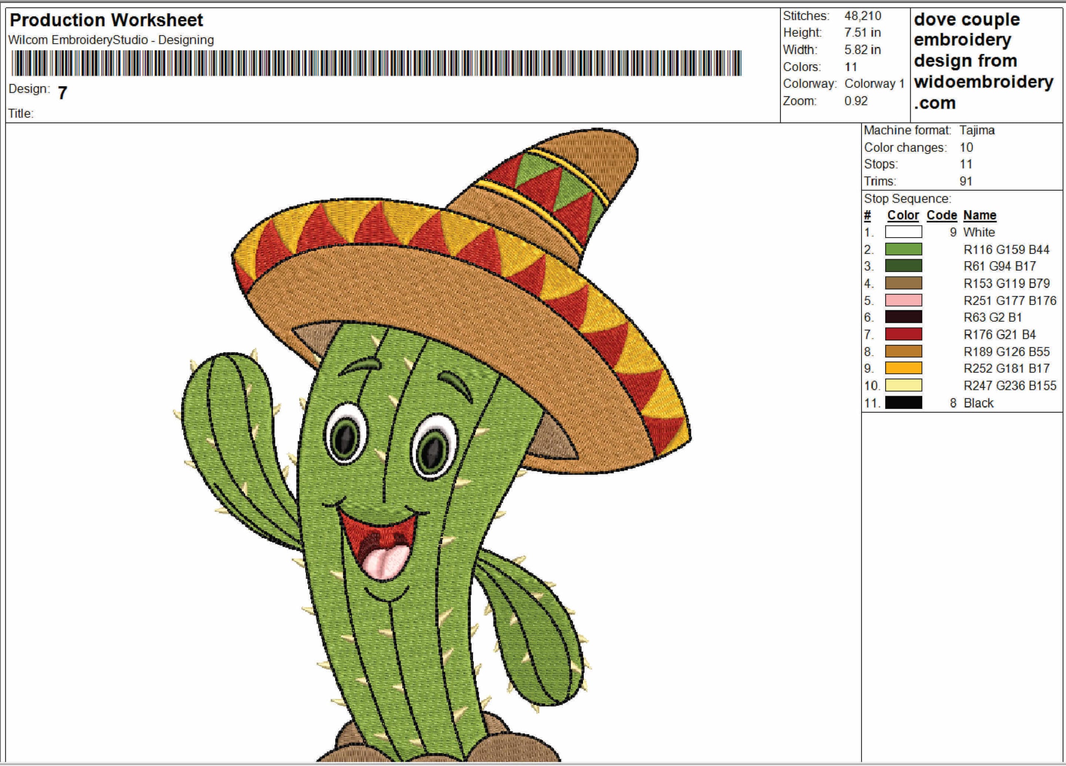Select the pink swatch R251 G177 B176
Viewport: 1066px width, 766px height.
pyautogui.click(x=903, y=300)
